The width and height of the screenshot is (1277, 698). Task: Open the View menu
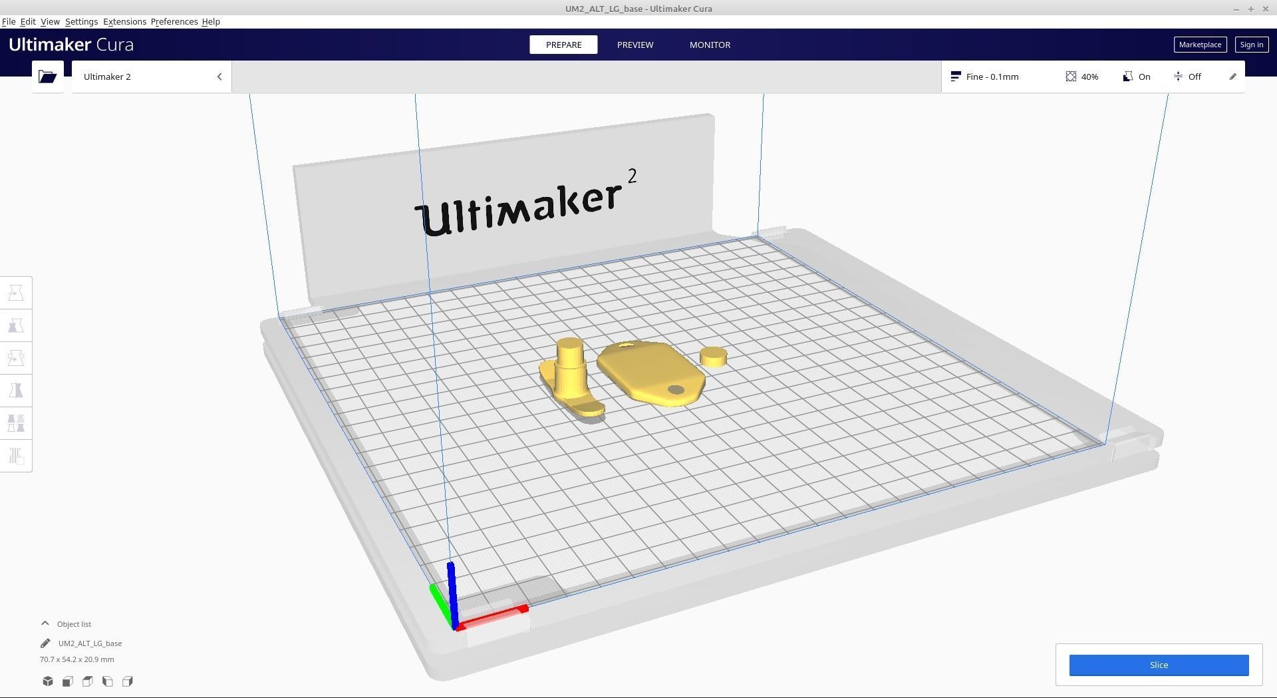pos(50,22)
